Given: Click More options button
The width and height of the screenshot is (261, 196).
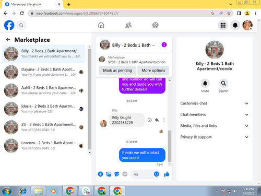Looking at the screenshot, I should pyautogui.click(x=153, y=71).
